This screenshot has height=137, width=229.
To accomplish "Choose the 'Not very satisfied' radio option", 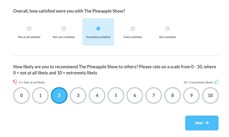I will (x=64, y=29).
